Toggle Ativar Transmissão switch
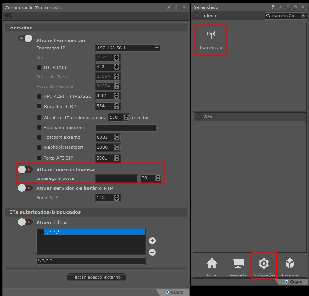Screen dimensions: 309x296 [x=25, y=38]
